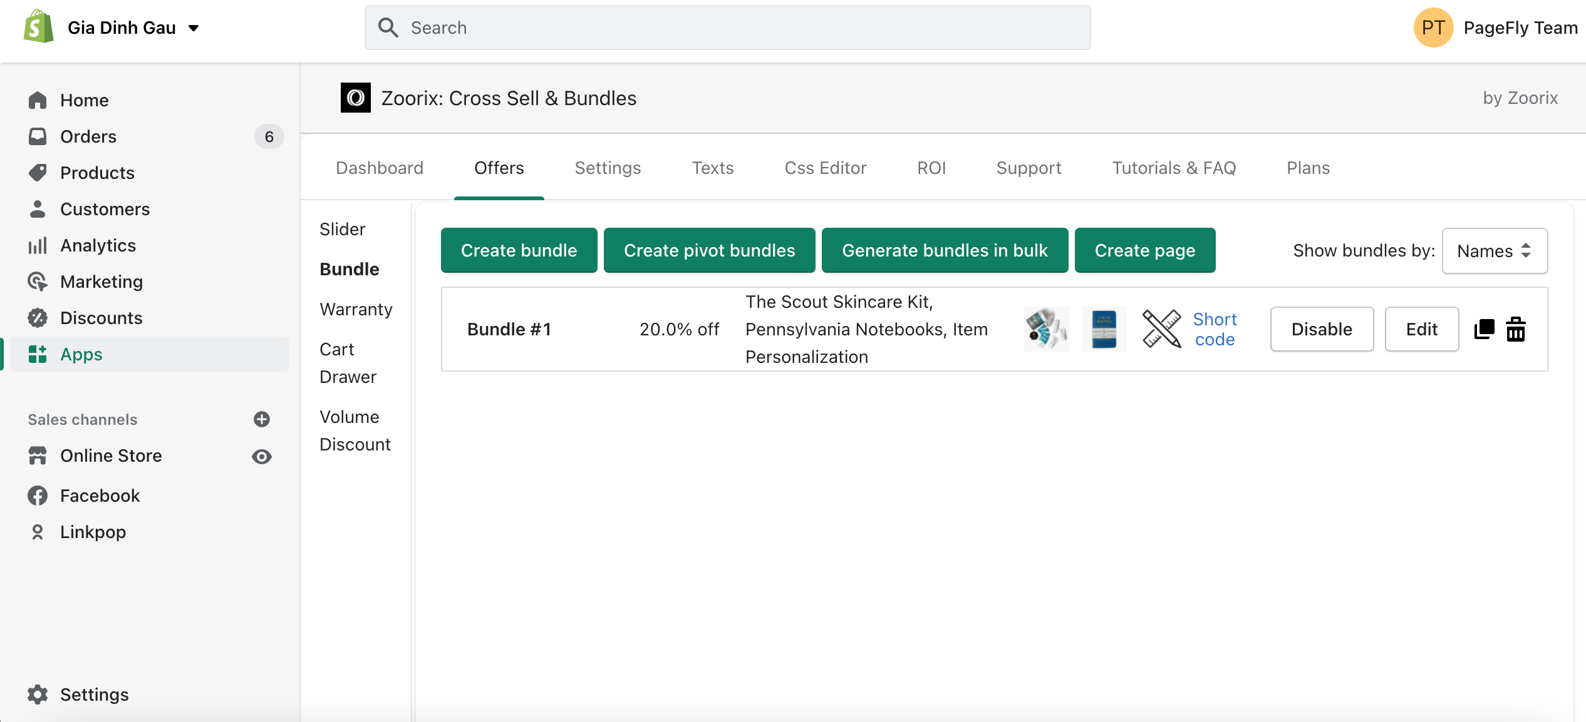Click the Linkpop icon
Image resolution: width=1586 pixels, height=722 pixels.
point(38,532)
